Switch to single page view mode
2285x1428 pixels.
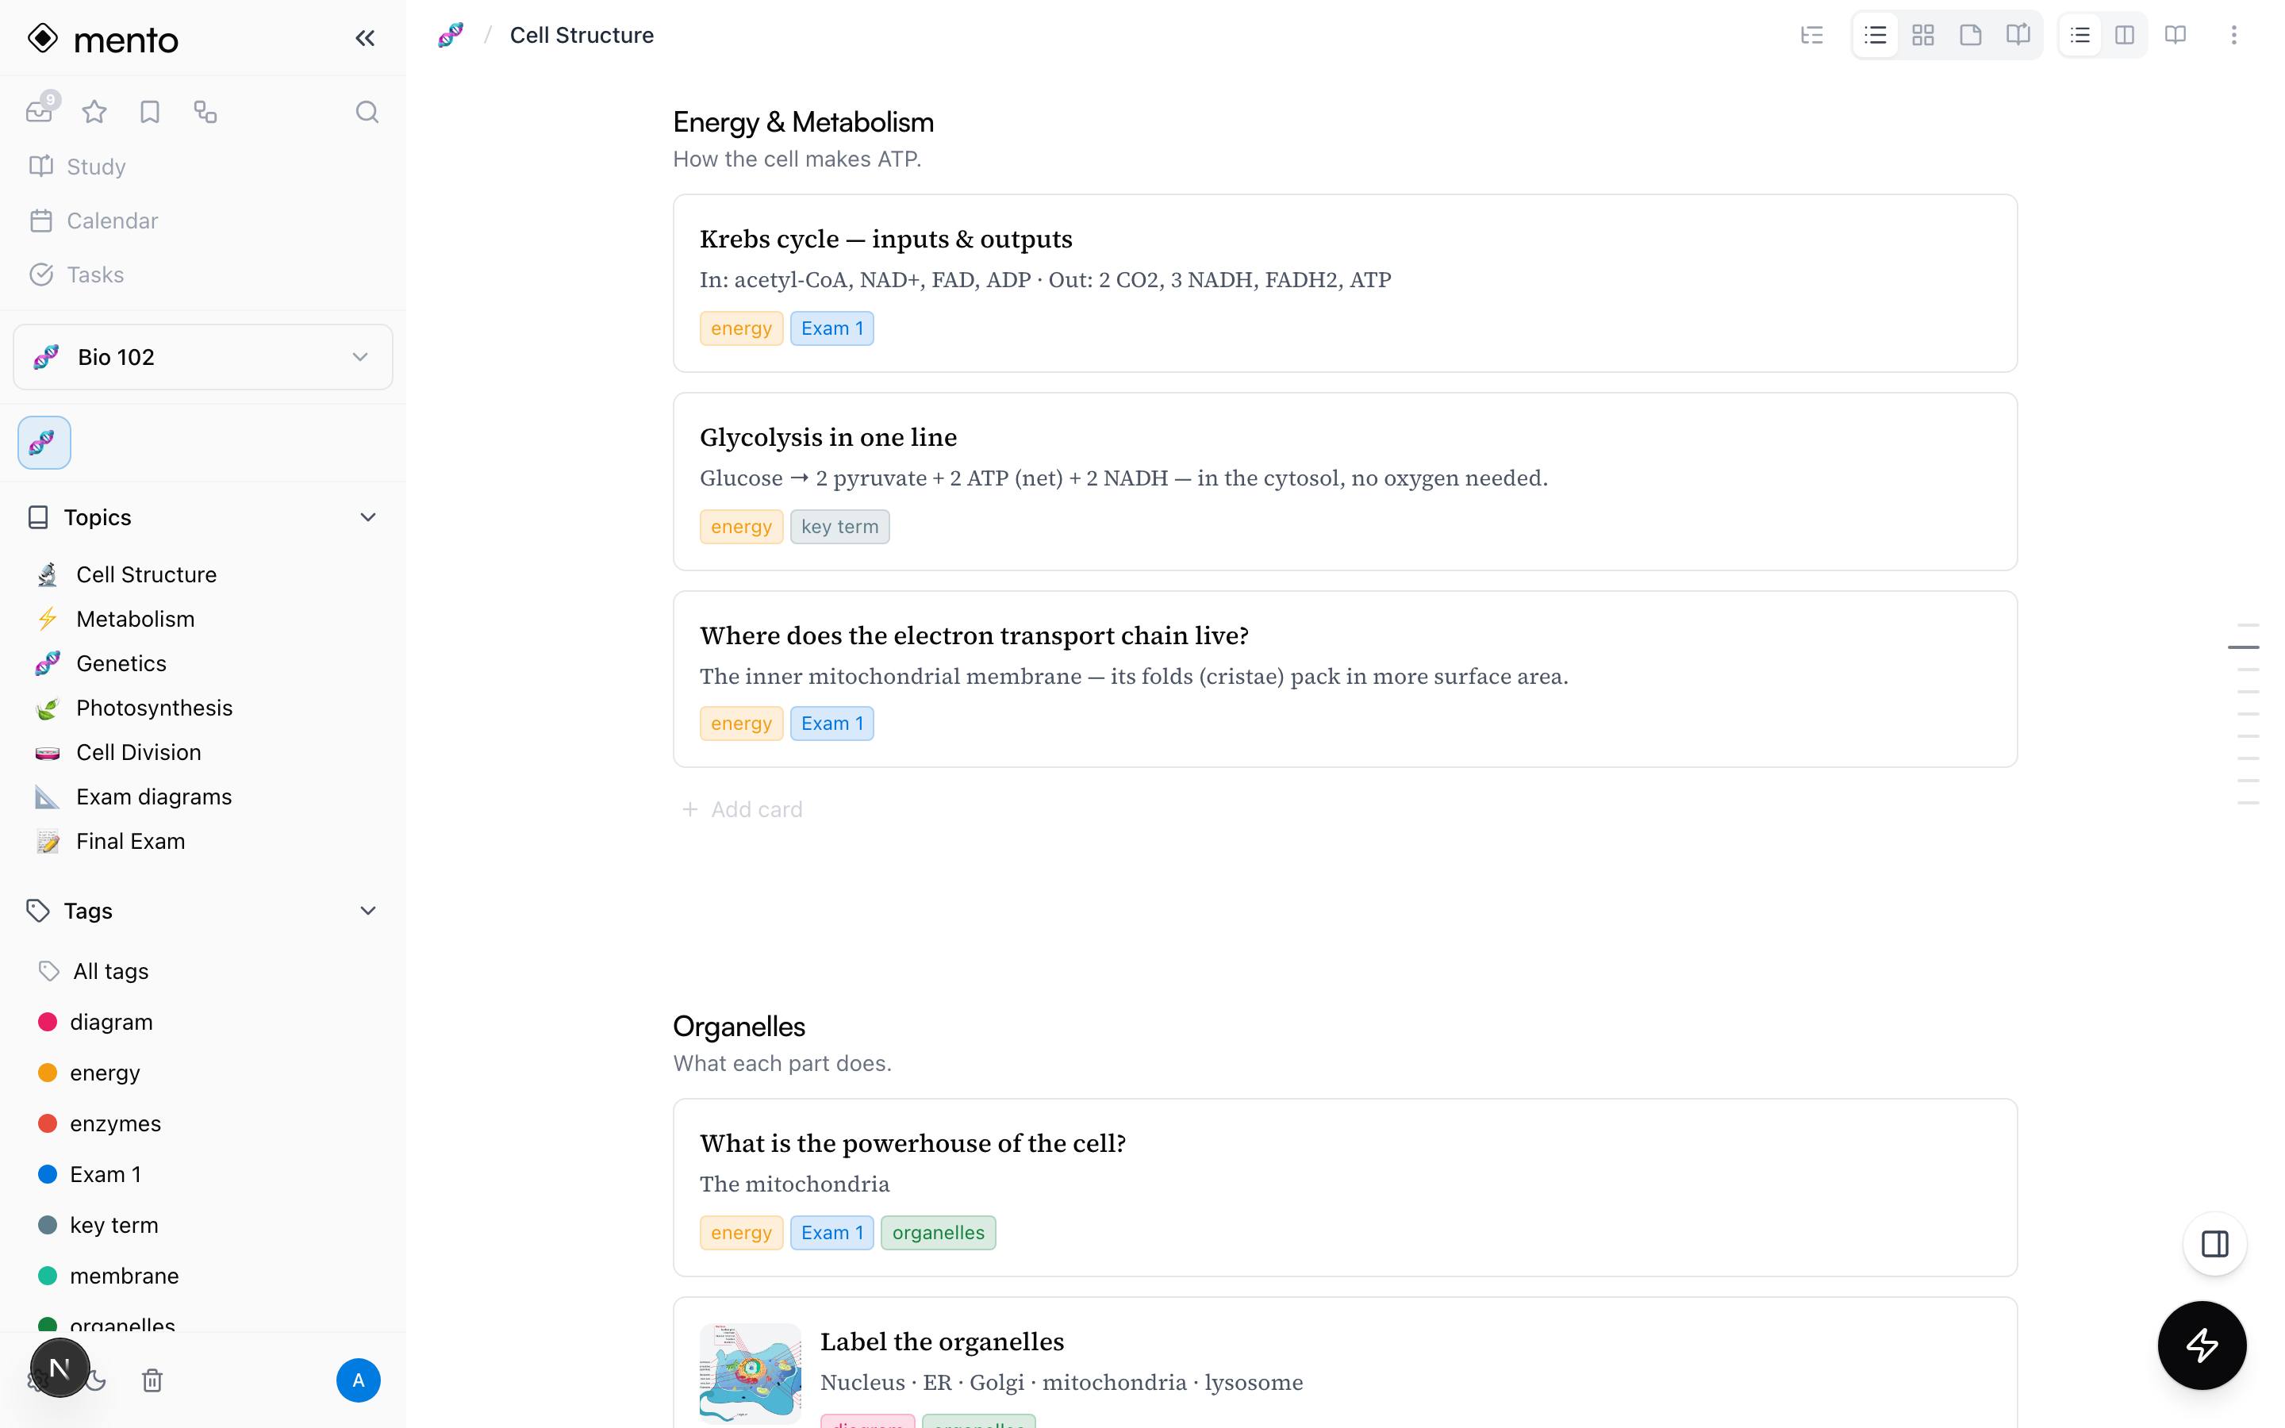pos(1970,35)
